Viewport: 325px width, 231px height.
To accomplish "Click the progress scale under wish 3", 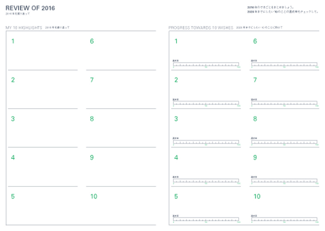I will pyautogui.click(x=206, y=142).
